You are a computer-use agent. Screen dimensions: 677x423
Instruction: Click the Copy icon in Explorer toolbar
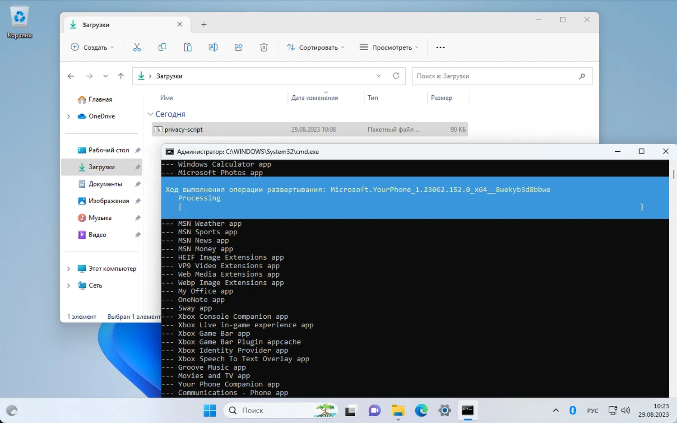[162, 47]
